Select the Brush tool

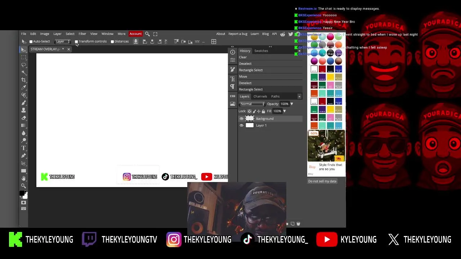(24, 103)
